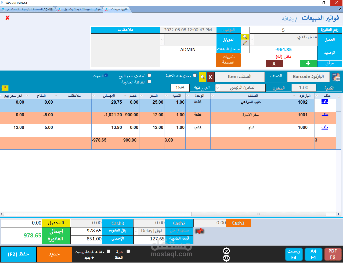Click the A4 F4 print button

[313, 254]
